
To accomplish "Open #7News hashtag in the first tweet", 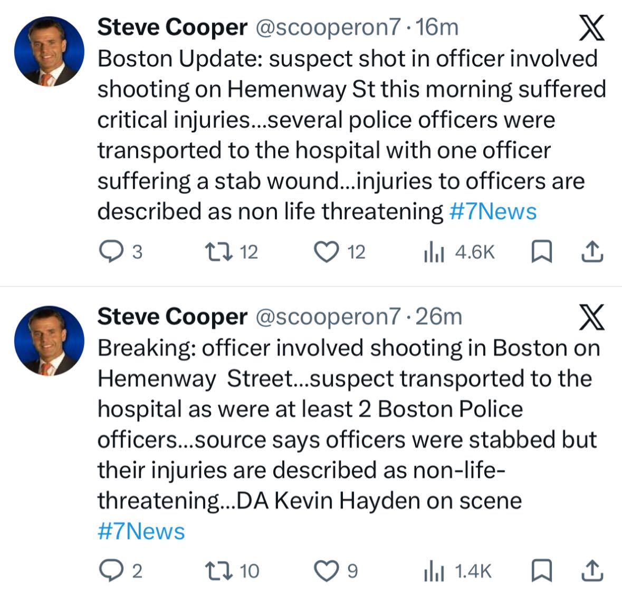I will tap(493, 212).
